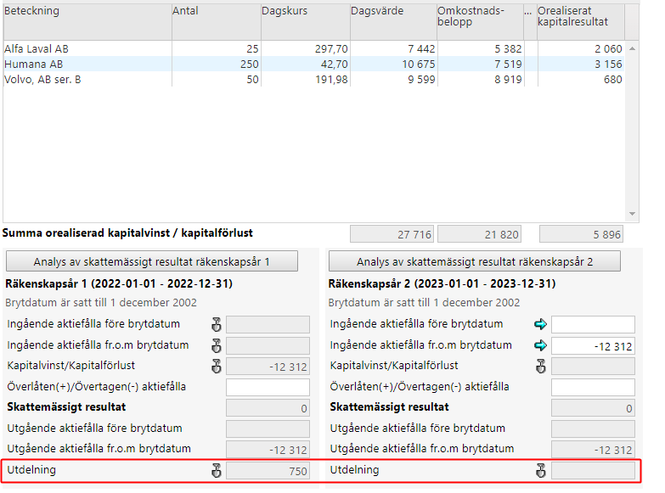Click Dagskurs value 297,70
Screen dimensions: 665x493
coord(331,49)
